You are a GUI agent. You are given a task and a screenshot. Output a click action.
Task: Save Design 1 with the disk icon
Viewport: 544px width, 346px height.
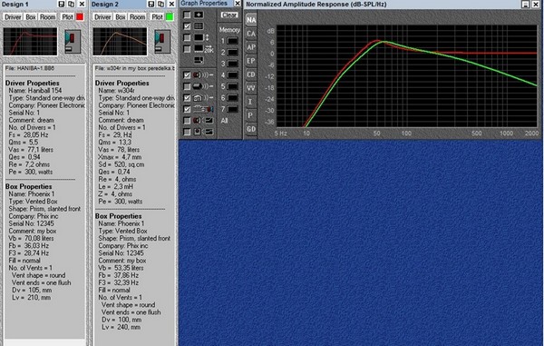tap(61, 5)
